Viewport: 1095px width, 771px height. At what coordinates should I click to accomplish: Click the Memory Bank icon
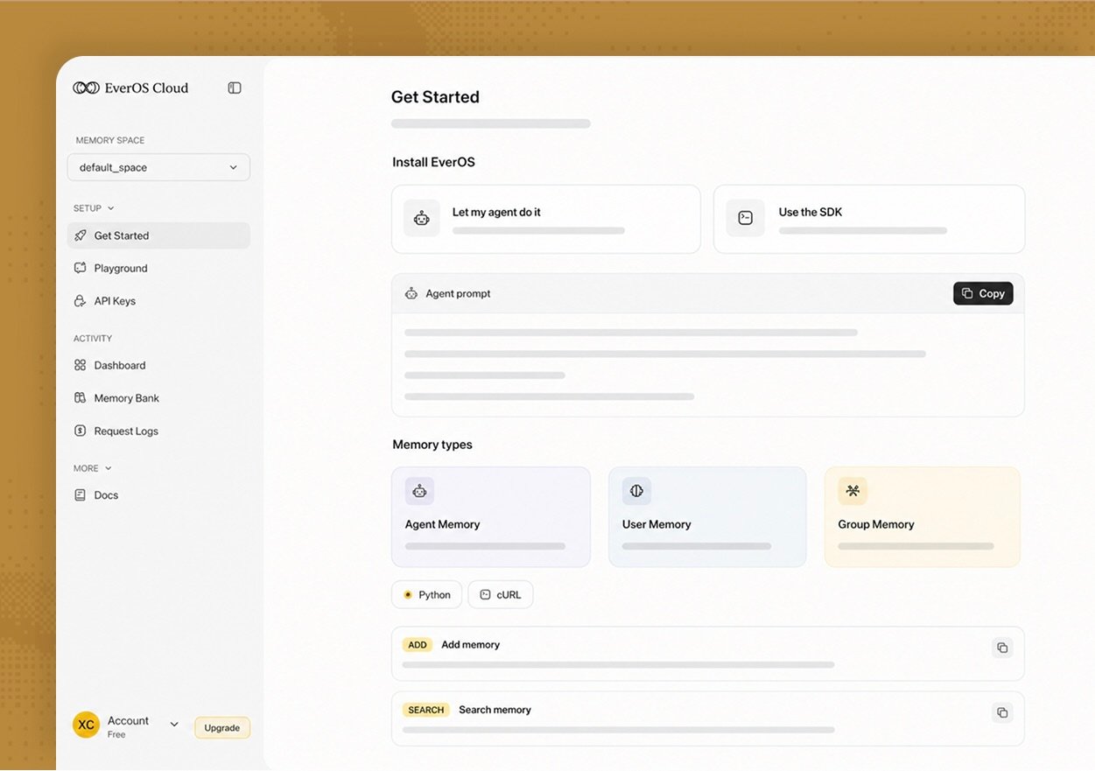81,398
